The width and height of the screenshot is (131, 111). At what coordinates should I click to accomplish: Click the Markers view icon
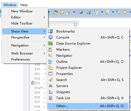(x=50, y=50)
